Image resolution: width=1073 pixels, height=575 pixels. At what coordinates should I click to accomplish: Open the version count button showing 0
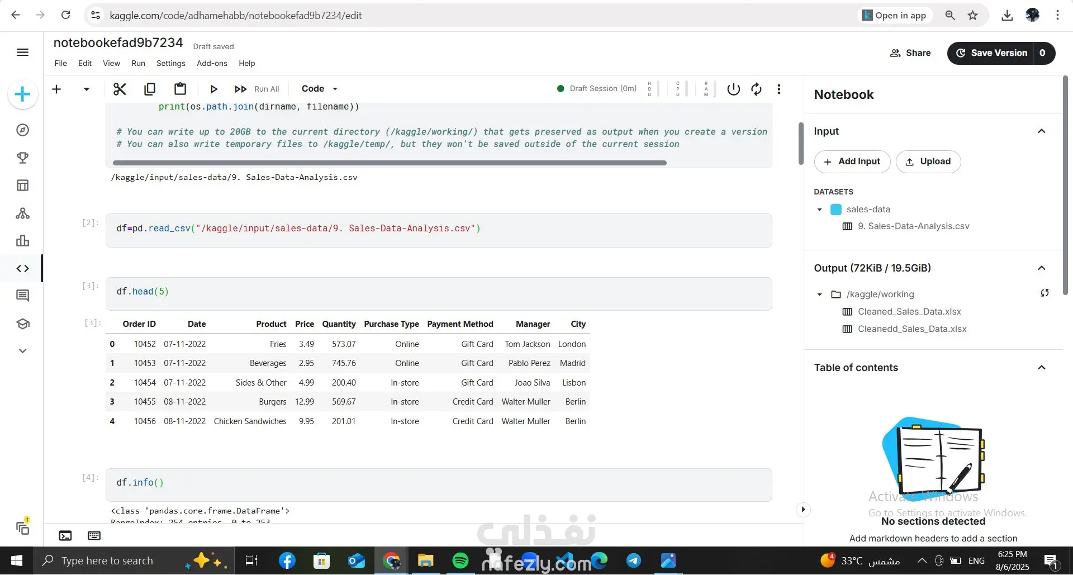(1043, 53)
